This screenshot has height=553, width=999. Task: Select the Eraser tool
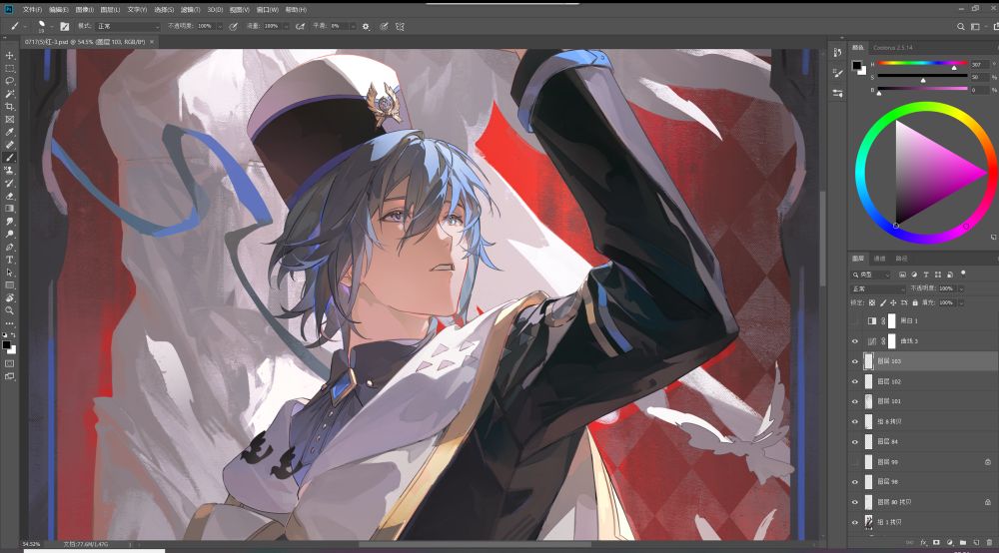click(x=10, y=196)
